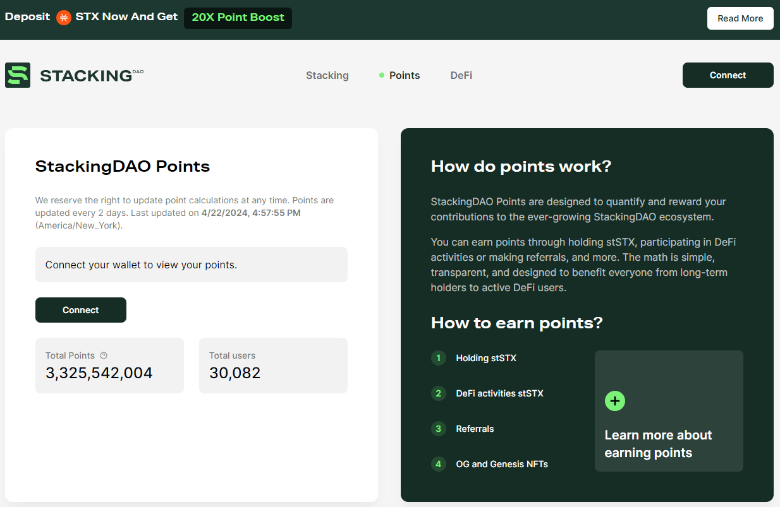Click the Total Points label
This screenshot has width=780, height=507.
click(70, 355)
